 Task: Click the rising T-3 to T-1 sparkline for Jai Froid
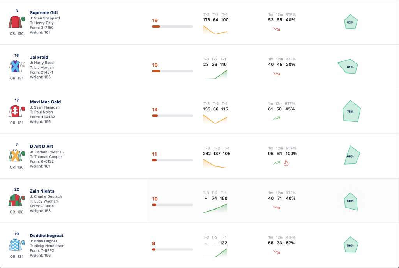(215, 74)
